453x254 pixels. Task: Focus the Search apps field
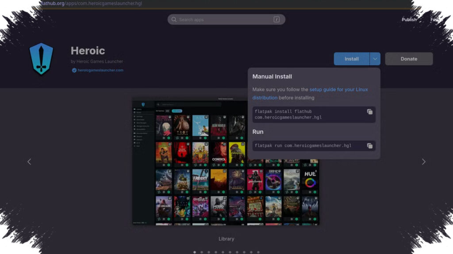(x=226, y=19)
